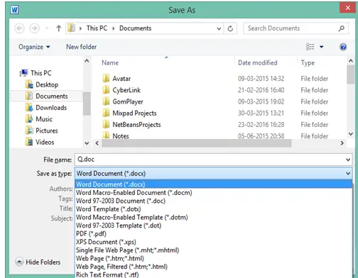This screenshot has width=358, height=278.
Task: Select This PC in the navigation pane
Action: [x=40, y=73]
